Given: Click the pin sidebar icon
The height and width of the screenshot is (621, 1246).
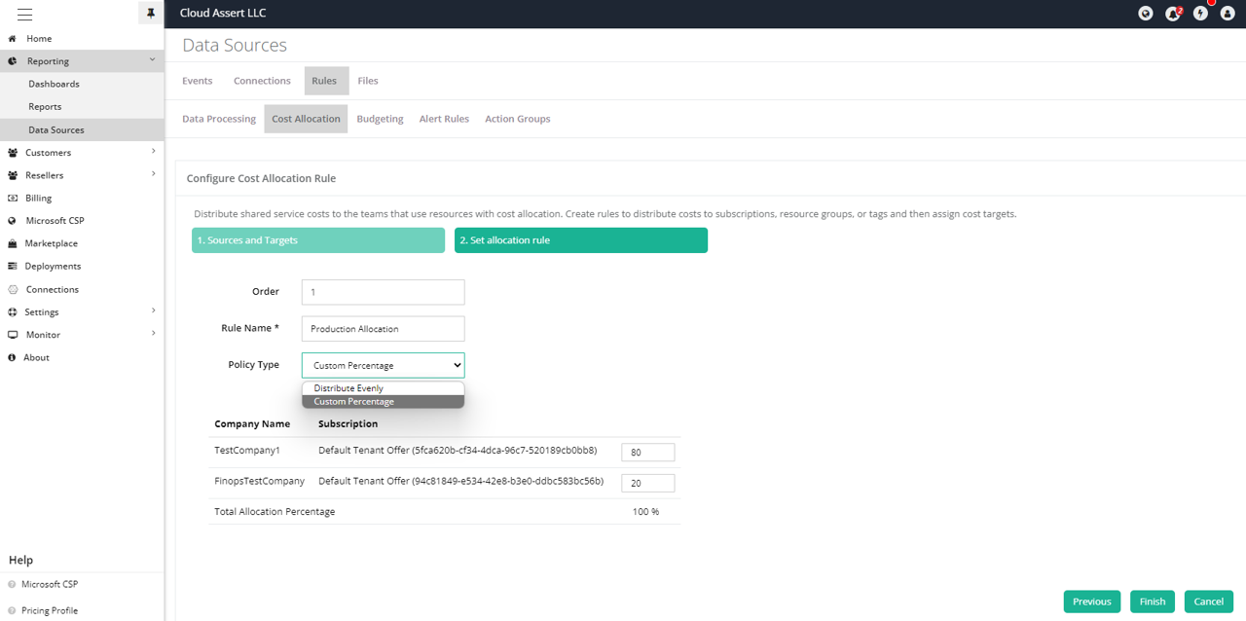Looking at the screenshot, I should pyautogui.click(x=150, y=14).
